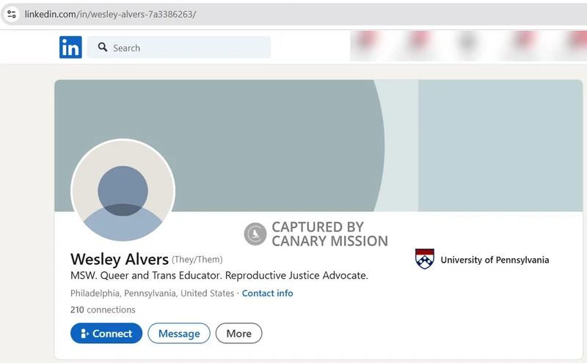Open the More options button
This screenshot has height=363, width=587.
[x=239, y=333]
